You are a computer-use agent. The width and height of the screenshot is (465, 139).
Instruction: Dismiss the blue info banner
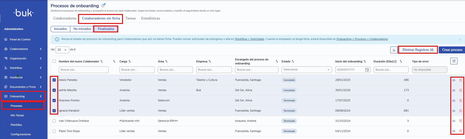[x=460, y=40]
